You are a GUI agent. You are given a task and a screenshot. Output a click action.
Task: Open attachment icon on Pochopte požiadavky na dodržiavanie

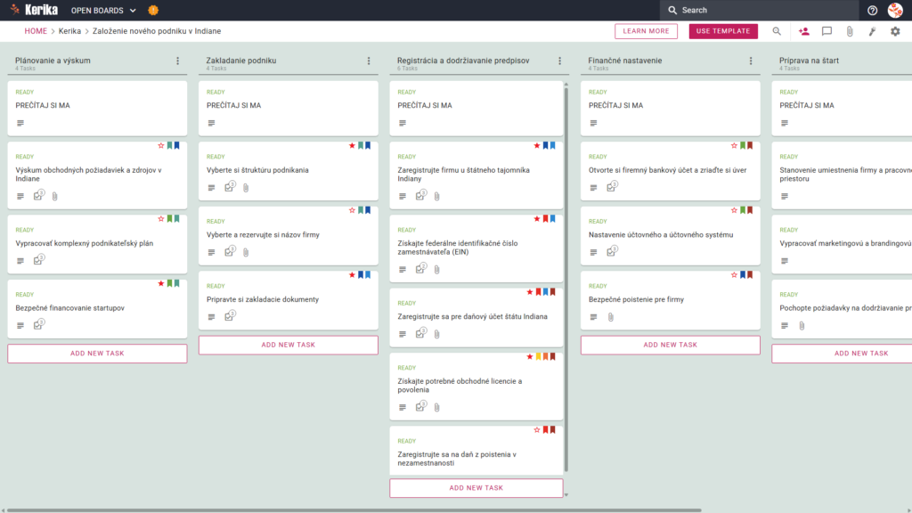pyautogui.click(x=802, y=326)
